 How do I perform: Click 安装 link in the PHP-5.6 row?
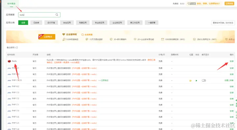231,117
